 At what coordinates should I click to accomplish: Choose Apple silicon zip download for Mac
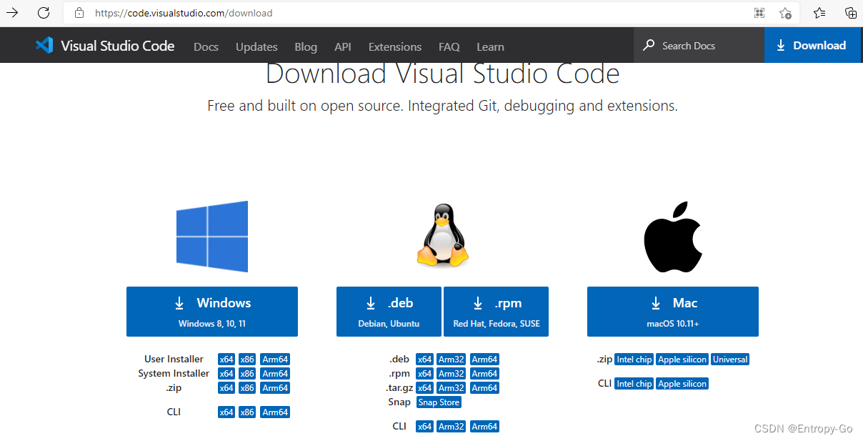(x=682, y=359)
